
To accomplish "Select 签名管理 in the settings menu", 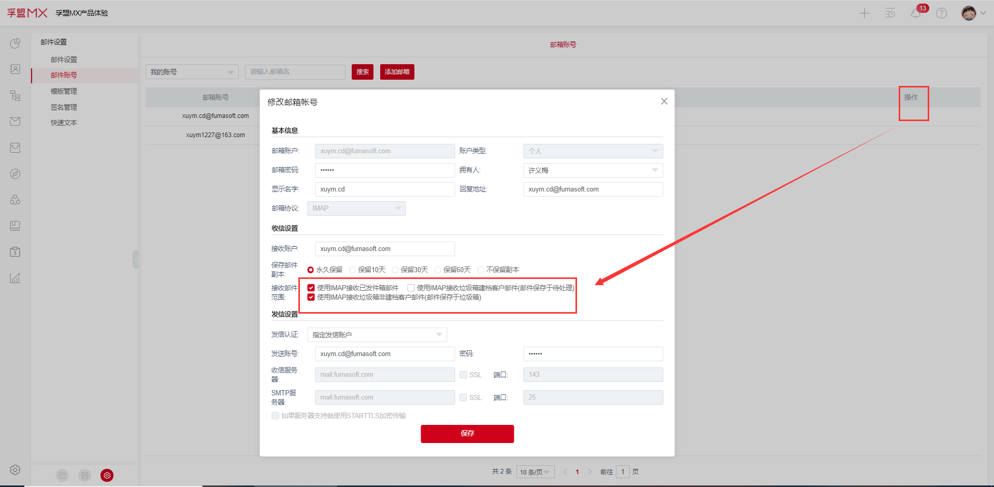I will 64,107.
